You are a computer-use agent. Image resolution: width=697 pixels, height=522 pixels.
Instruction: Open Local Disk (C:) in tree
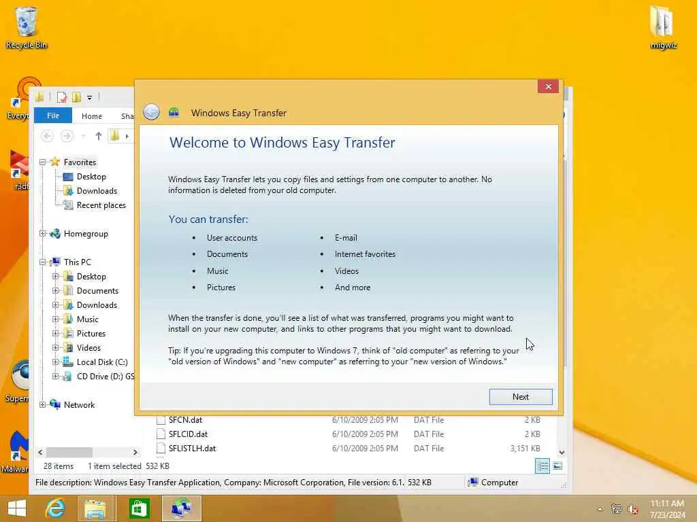point(102,362)
